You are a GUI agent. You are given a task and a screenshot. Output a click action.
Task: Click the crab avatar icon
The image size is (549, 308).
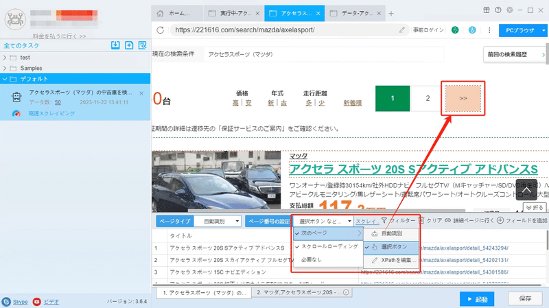click(x=15, y=19)
